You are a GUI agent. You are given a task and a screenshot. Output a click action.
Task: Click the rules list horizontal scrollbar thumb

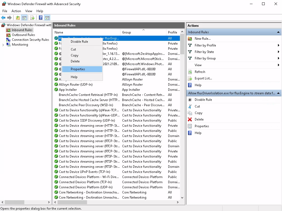[x=72, y=202]
